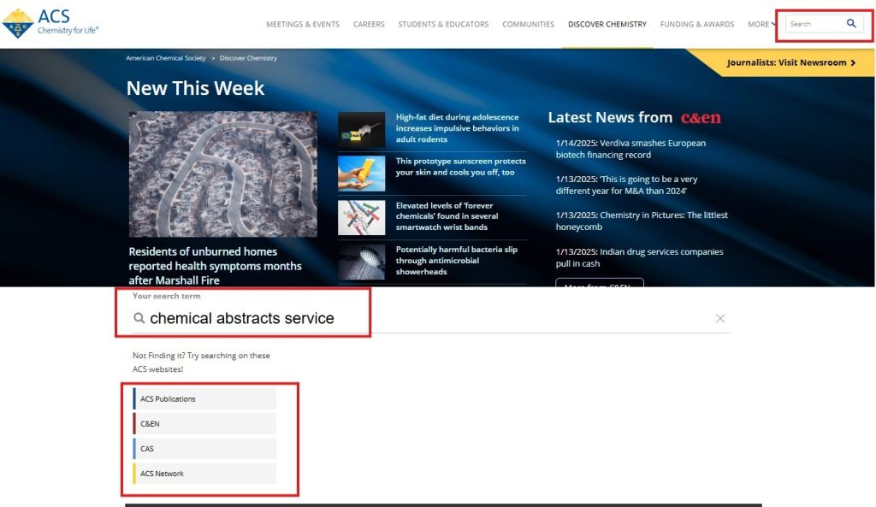
Task: Open Chemistry in Pictures littlest honeycomb
Action: point(642,221)
